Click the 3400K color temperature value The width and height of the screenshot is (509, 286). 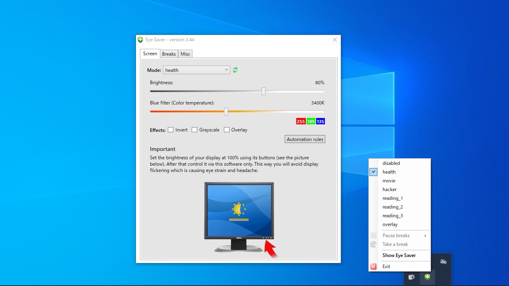(x=318, y=103)
